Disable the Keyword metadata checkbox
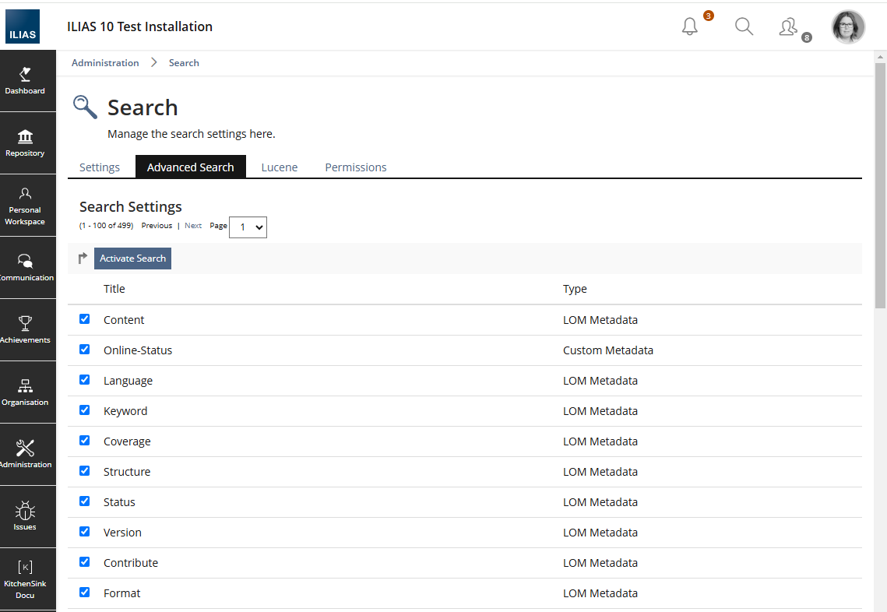The height and width of the screenshot is (612, 887). tap(85, 410)
